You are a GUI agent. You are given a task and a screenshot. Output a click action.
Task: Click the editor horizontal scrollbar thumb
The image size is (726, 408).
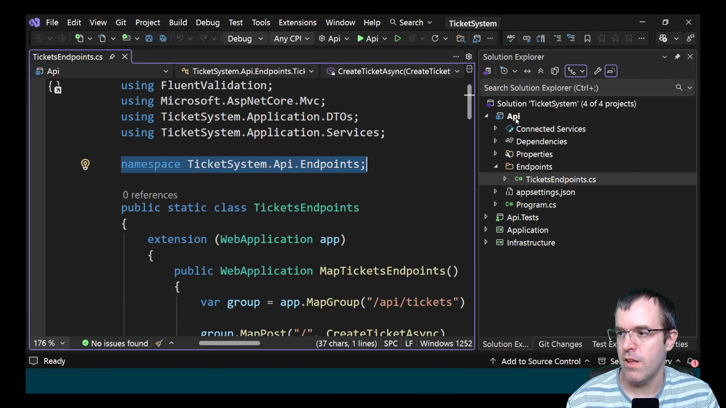[229, 343]
